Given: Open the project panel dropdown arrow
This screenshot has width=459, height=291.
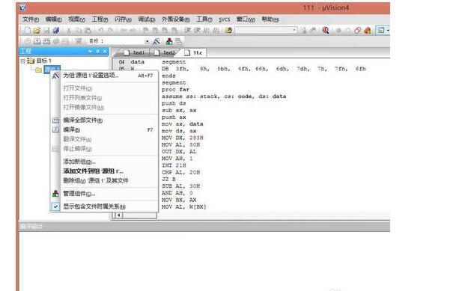Looking at the screenshot, I should point(90,51).
